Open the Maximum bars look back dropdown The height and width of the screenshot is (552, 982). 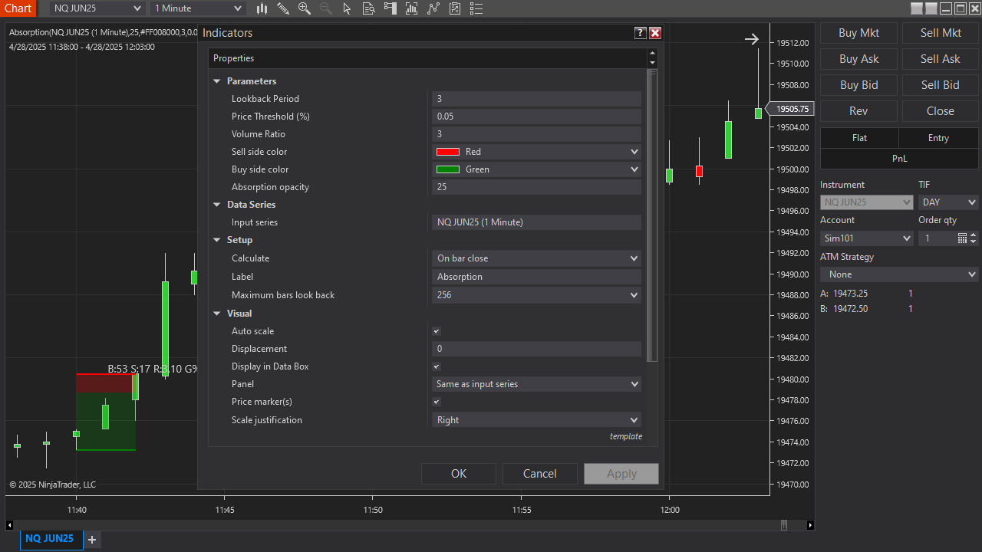[x=536, y=295]
